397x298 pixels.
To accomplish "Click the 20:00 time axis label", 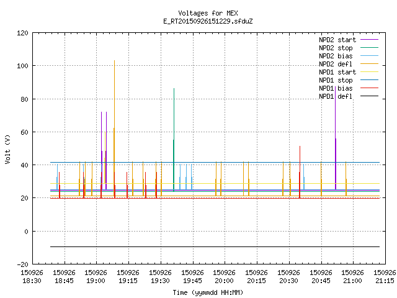I will pyautogui.click(x=224, y=281).
